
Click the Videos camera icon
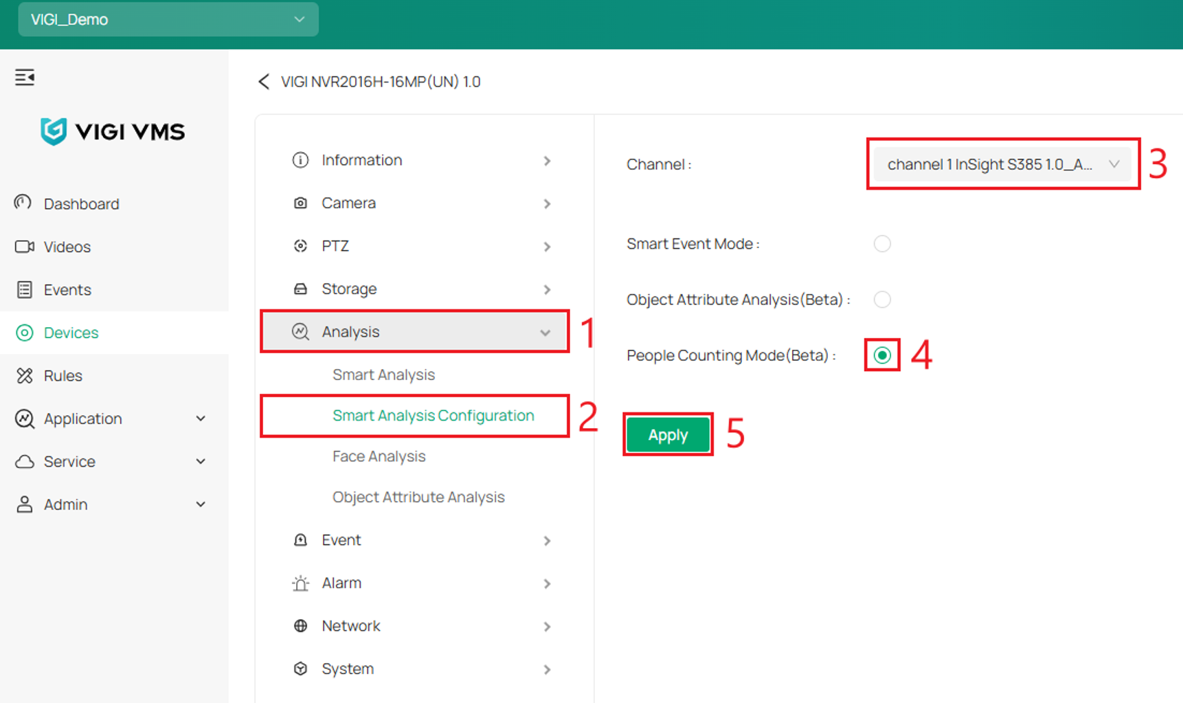point(25,247)
